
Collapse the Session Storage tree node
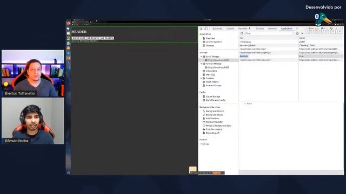(x=201, y=64)
